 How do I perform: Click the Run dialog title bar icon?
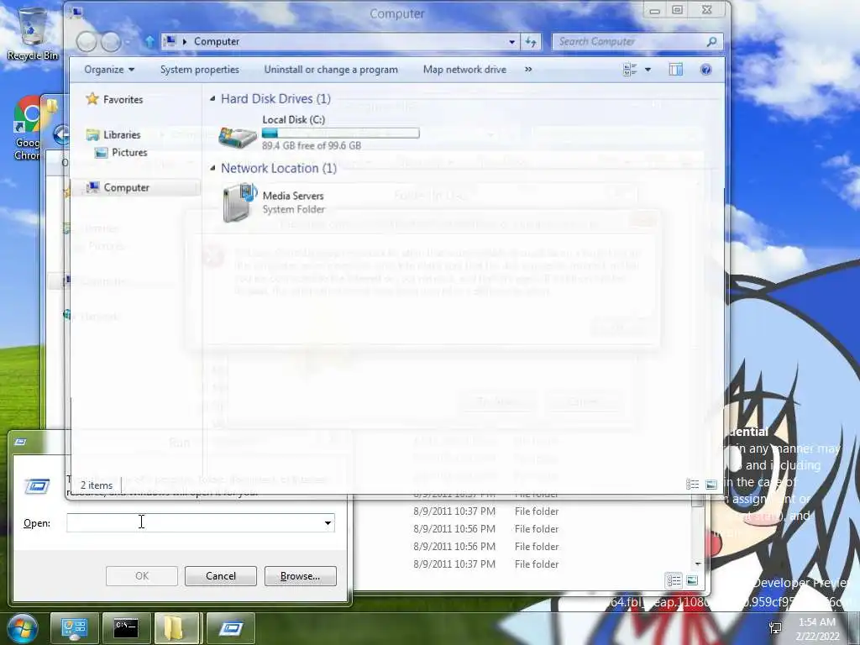pyautogui.click(x=20, y=442)
